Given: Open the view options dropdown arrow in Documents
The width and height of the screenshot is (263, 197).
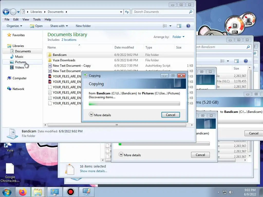Looking at the screenshot, I should 171,26.
